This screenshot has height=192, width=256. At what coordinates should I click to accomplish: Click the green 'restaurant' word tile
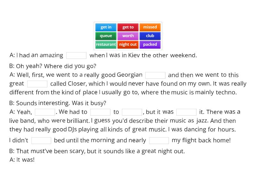point(106,44)
